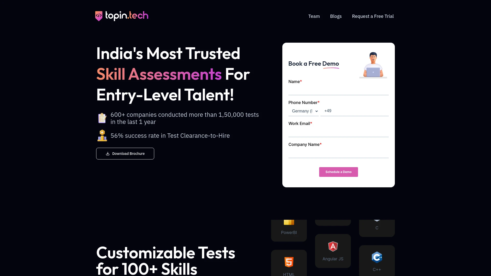Click Schedule a Demo button

pyautogui.click(x=339, y=172)
